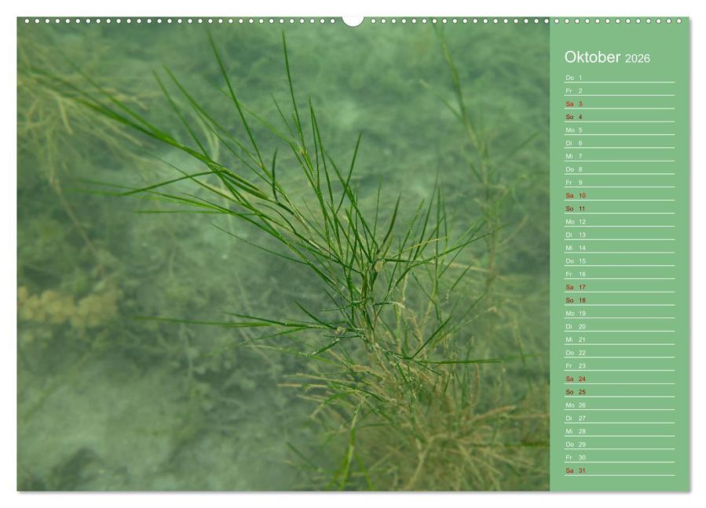Select the Fr 30 date line
Image resolution: width=706 pixels, height=508 pixels.
pos(620,458)
